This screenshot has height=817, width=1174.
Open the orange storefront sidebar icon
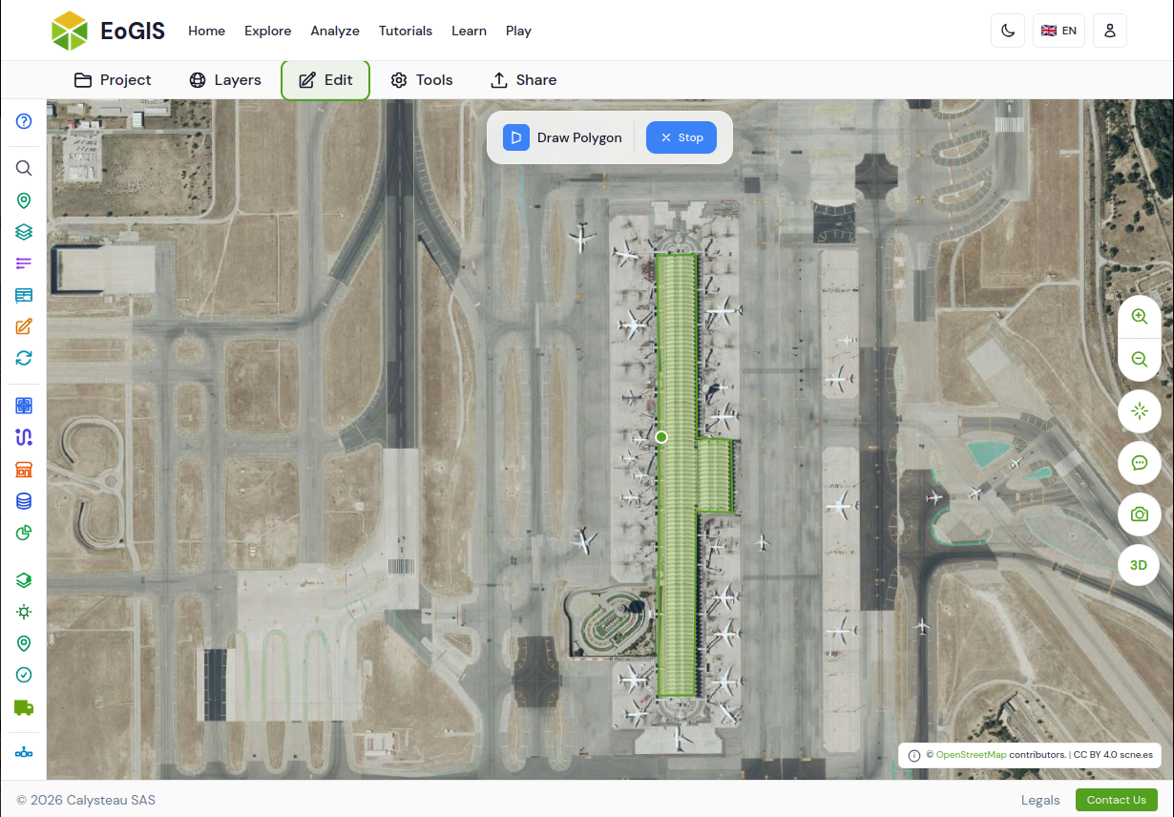(24, 470)
